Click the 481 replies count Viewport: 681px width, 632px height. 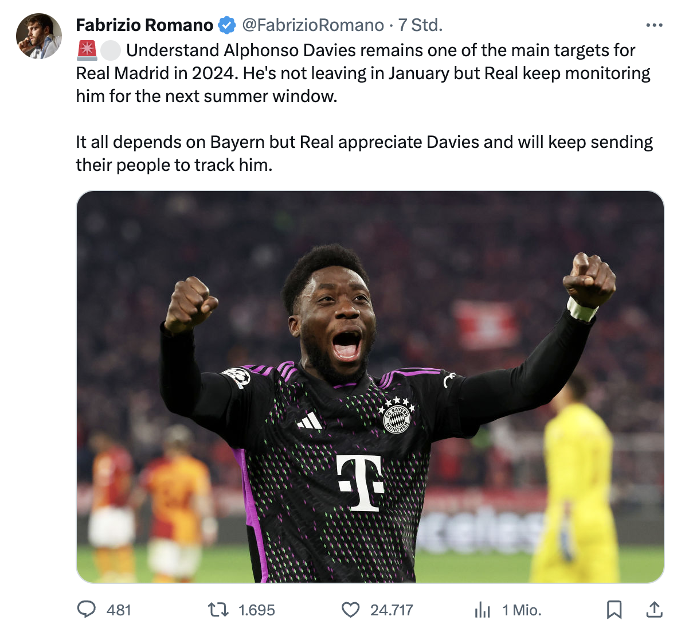(x=119, y=610)
